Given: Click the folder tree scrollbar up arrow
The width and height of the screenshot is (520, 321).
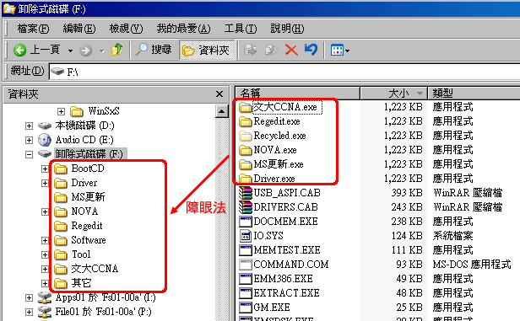Looking at the screenshot, I should [x=221, y=111].
